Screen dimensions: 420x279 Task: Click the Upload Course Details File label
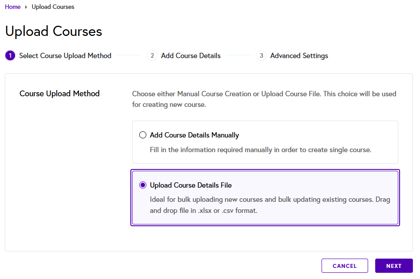(191, 185)
